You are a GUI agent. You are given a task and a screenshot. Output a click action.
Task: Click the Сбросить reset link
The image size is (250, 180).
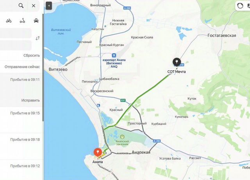[x=31, y=55]
